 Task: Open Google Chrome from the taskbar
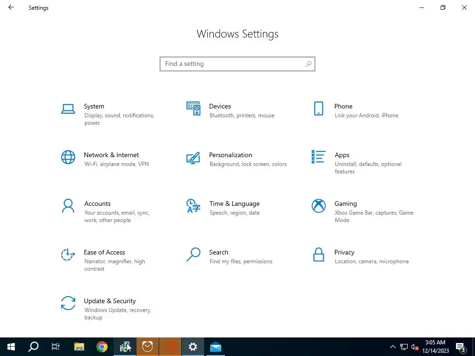pyautogui.click(x=102, y=347)
